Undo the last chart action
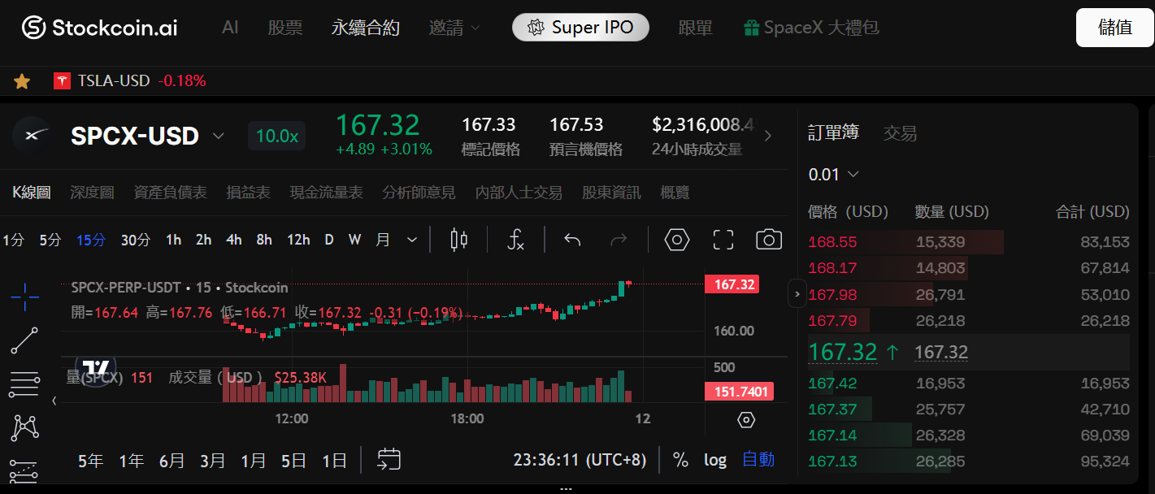 [572, 240]
